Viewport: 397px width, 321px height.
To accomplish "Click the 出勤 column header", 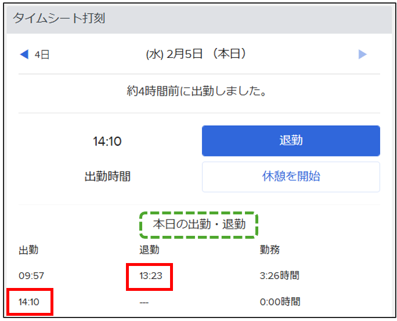I will pyautogui.click(x=28, y=250).
